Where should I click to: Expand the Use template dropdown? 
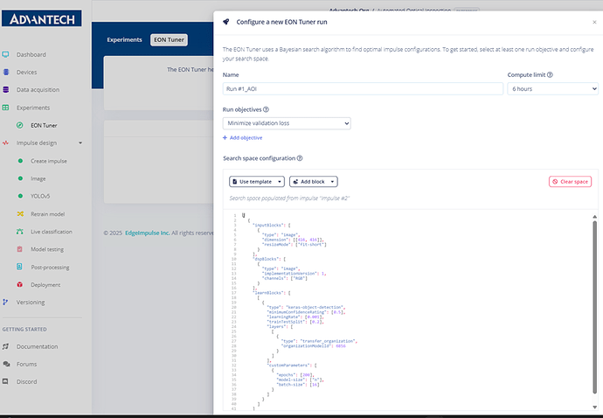[x=257, y=182]
